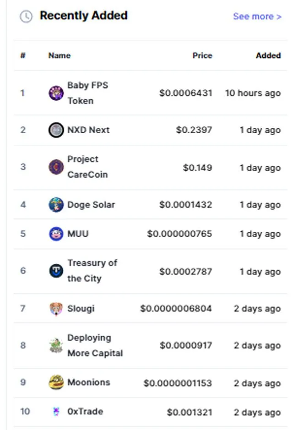Open the Doge Solar name link

click(91, 205)
